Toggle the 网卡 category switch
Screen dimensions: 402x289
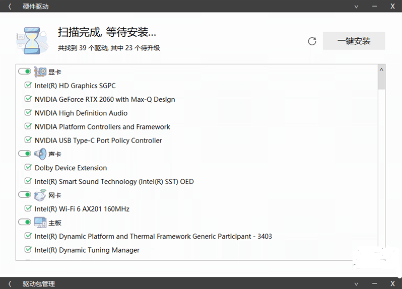(25, 195)
